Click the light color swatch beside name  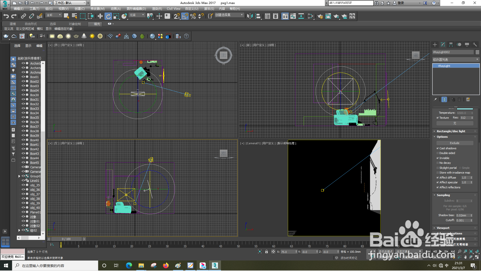click(x=477, y=52)
